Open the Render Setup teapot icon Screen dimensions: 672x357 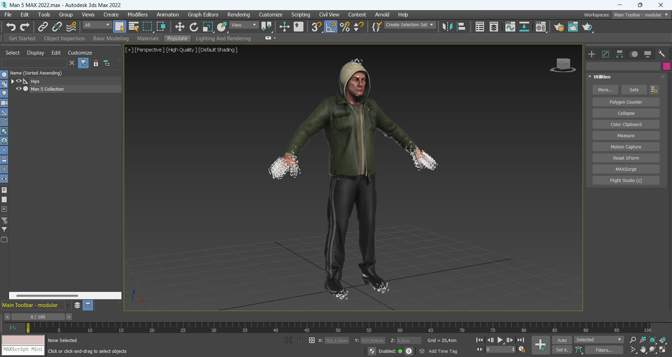click(x=559, y=27)
